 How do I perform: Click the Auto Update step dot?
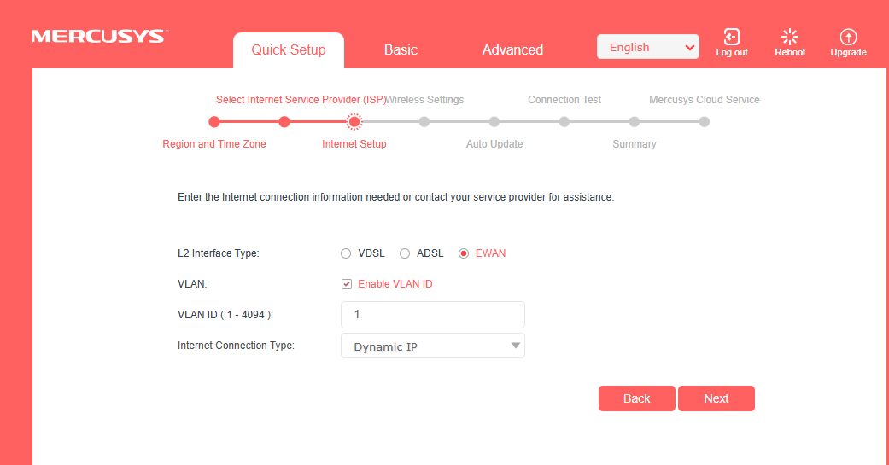494,122
